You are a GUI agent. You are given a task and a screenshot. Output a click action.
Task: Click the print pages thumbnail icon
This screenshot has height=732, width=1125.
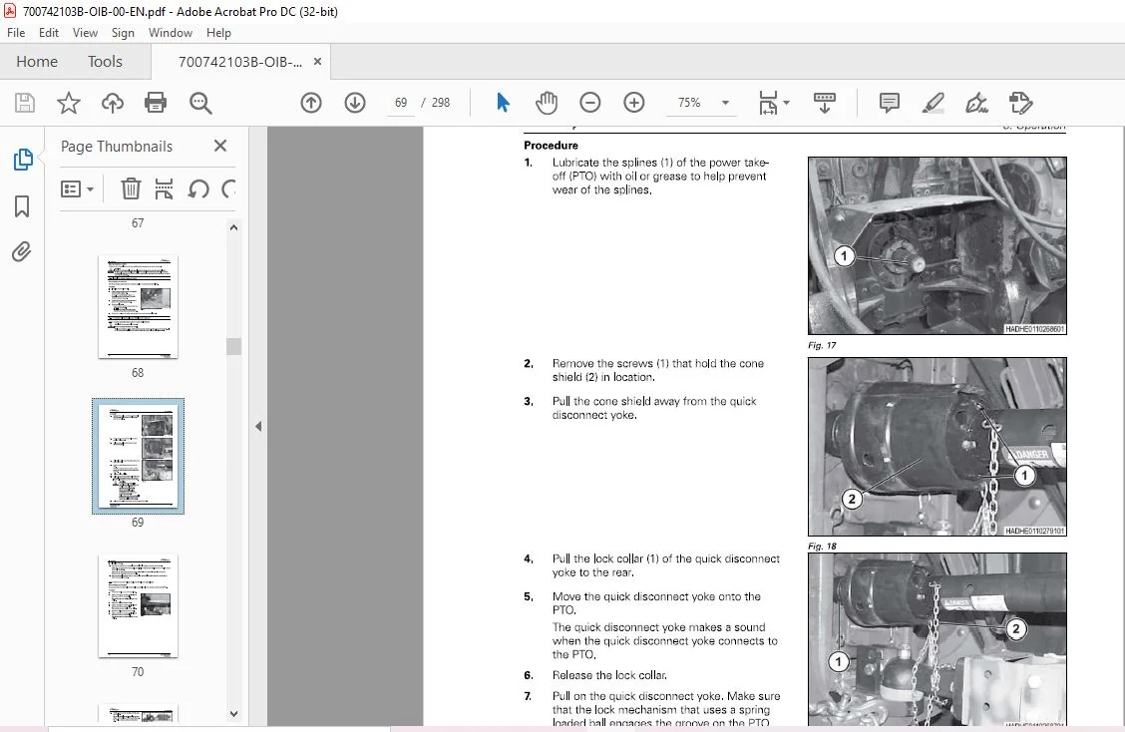click(164, 188)
